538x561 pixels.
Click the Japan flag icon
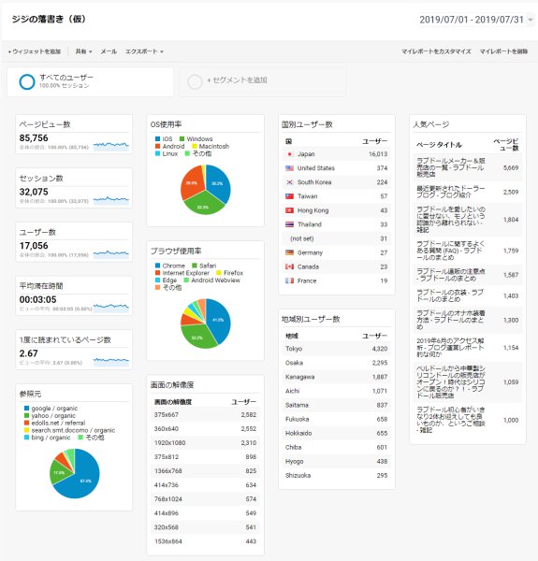tap(289, 154)
